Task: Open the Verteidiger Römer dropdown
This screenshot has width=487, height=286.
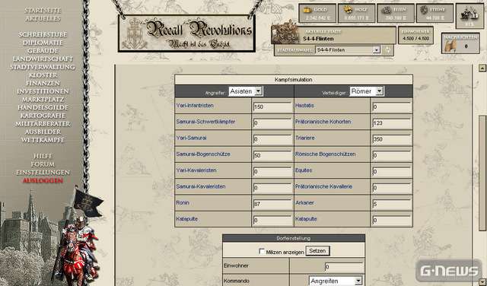Action: (367, 91)
